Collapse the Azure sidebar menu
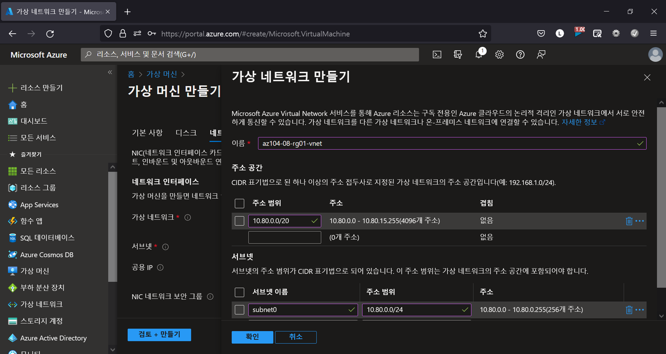Screen dimensions: 666x354 point(110,72)
